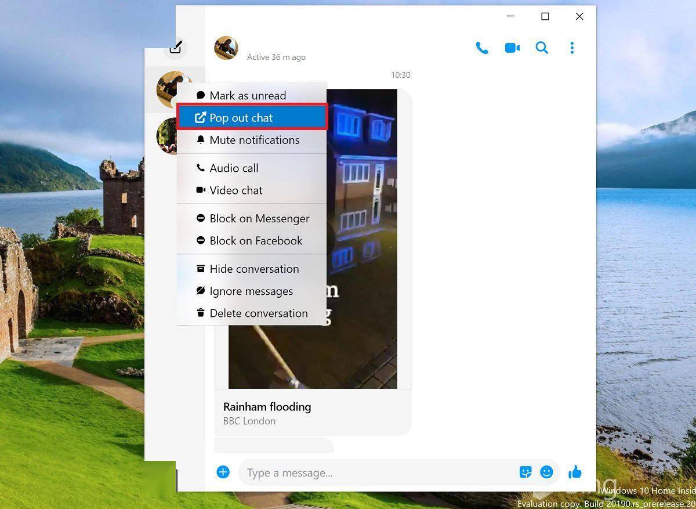This screenshot has width=696, height=509.
Task: Select Block on Messenger
Action: (259, 219)
